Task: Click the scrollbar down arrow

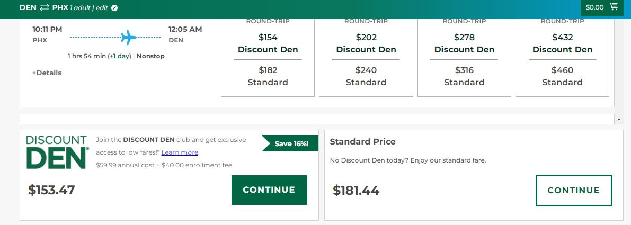Action: [619, 120]
